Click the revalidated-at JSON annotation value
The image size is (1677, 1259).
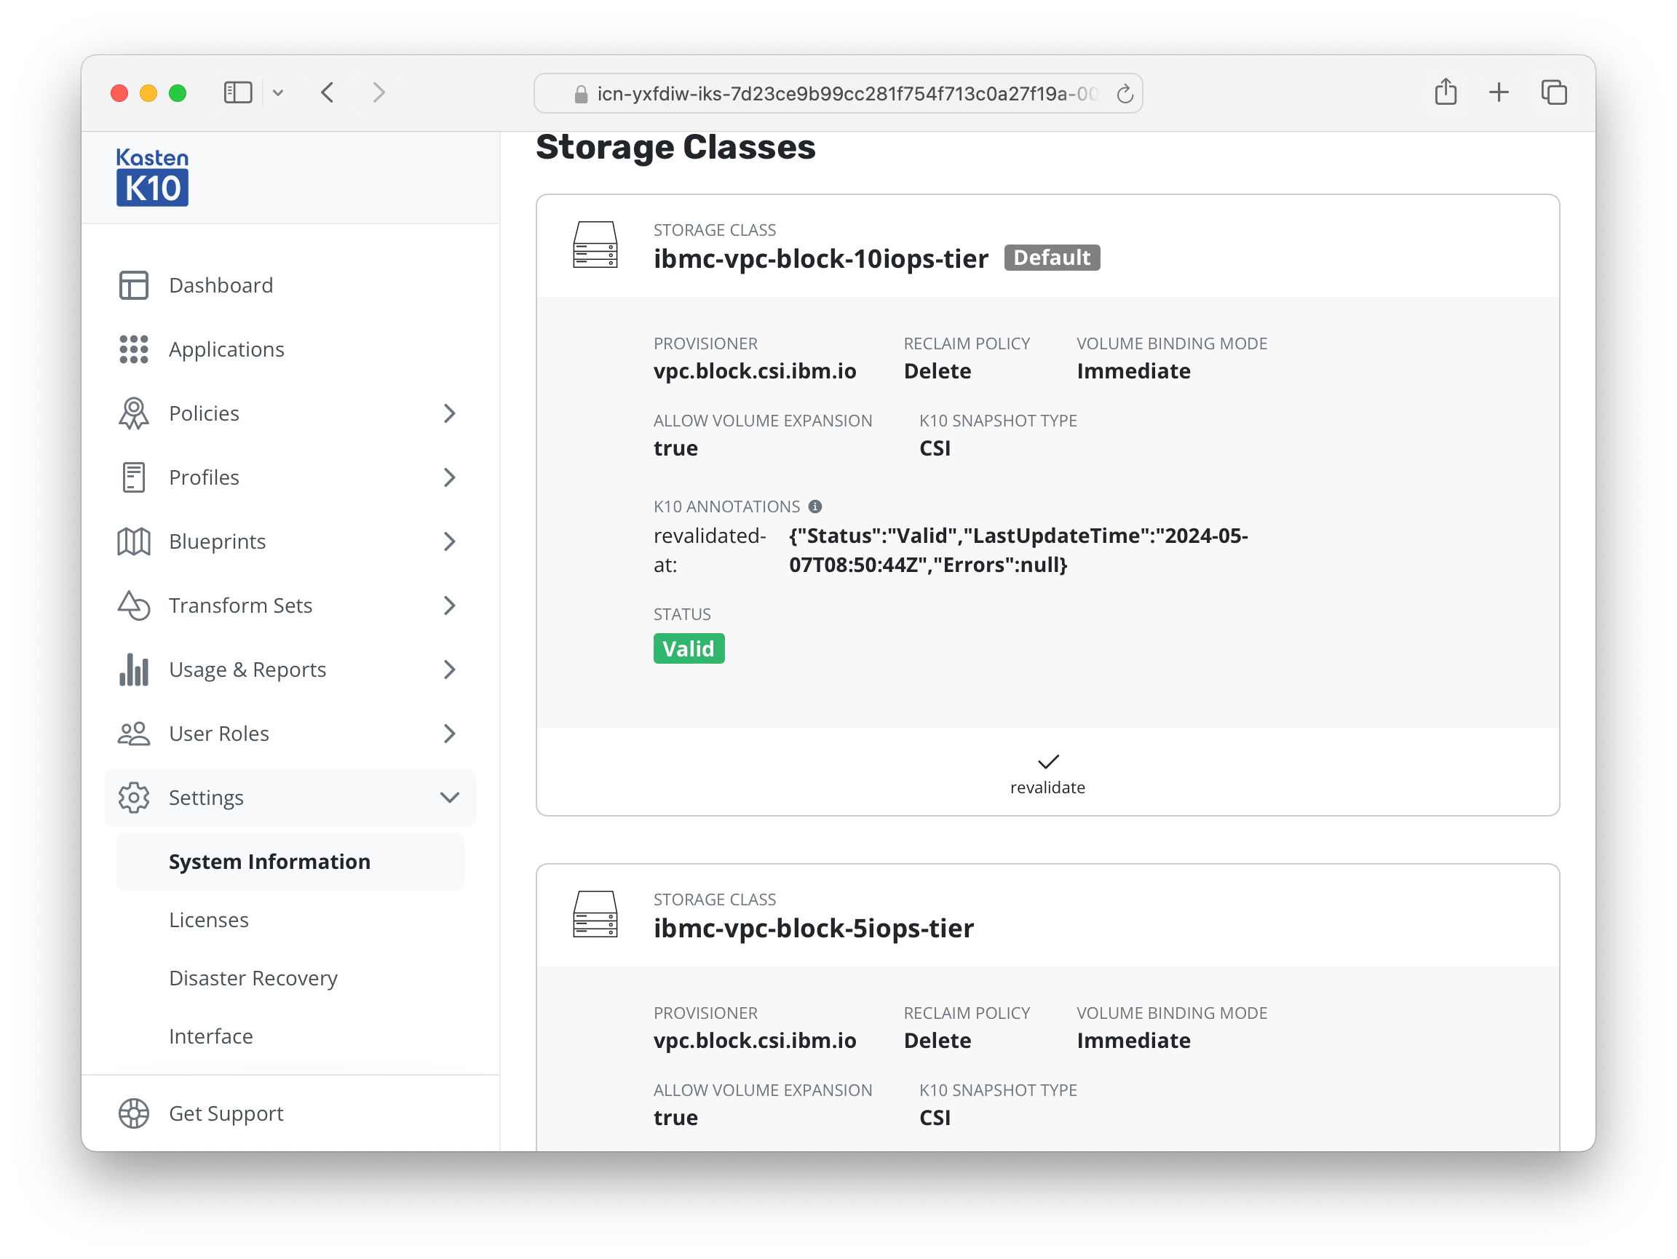click(1018, 550)
